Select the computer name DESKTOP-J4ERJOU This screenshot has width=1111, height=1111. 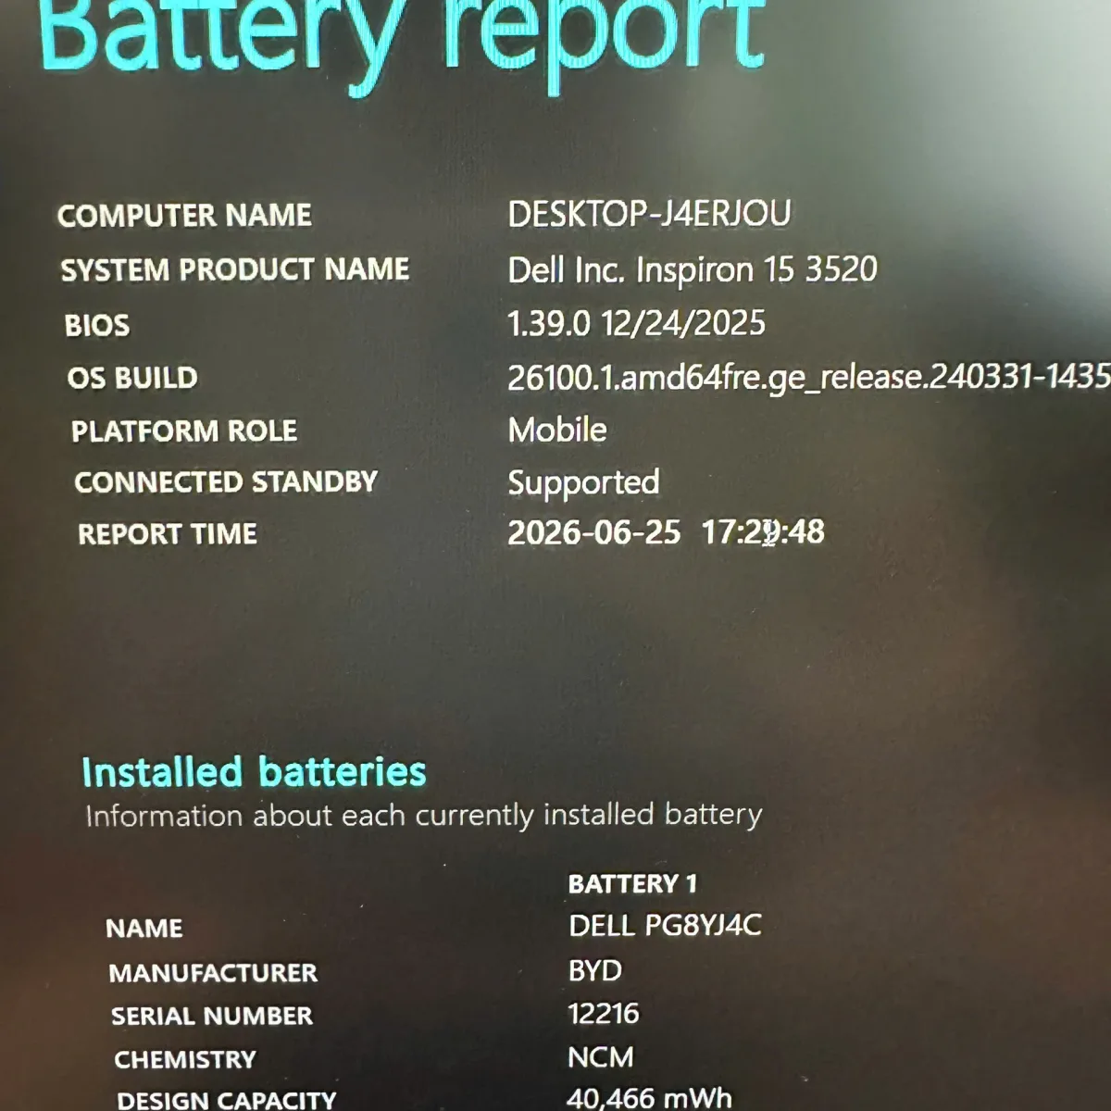coord(649,214)
